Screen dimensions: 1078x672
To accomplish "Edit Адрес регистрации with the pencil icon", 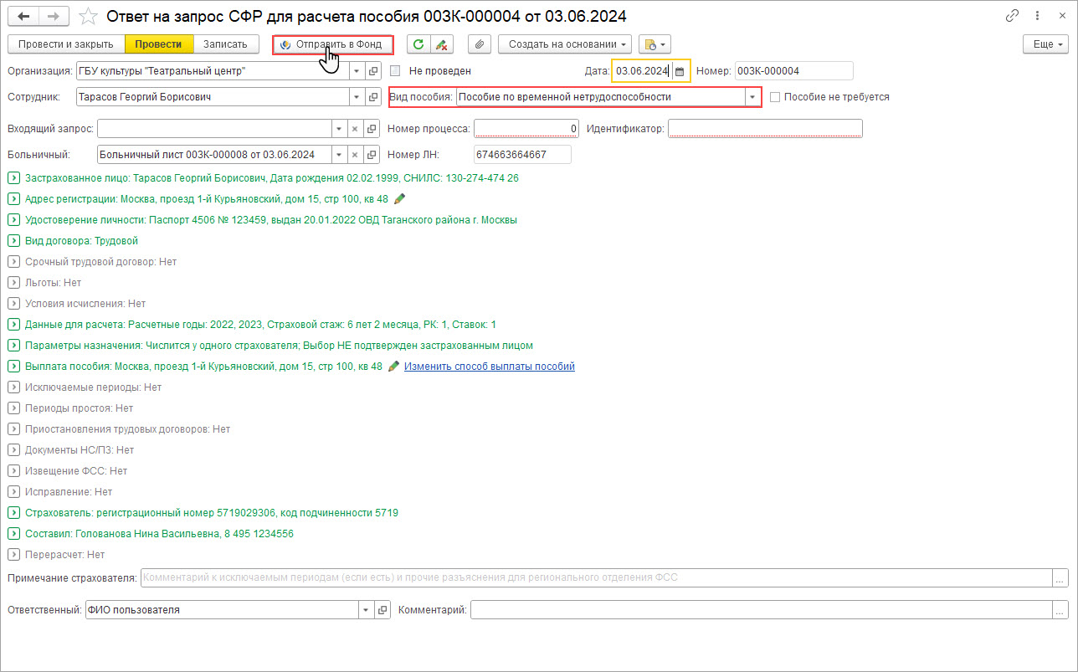I will [x=399, y=199].
